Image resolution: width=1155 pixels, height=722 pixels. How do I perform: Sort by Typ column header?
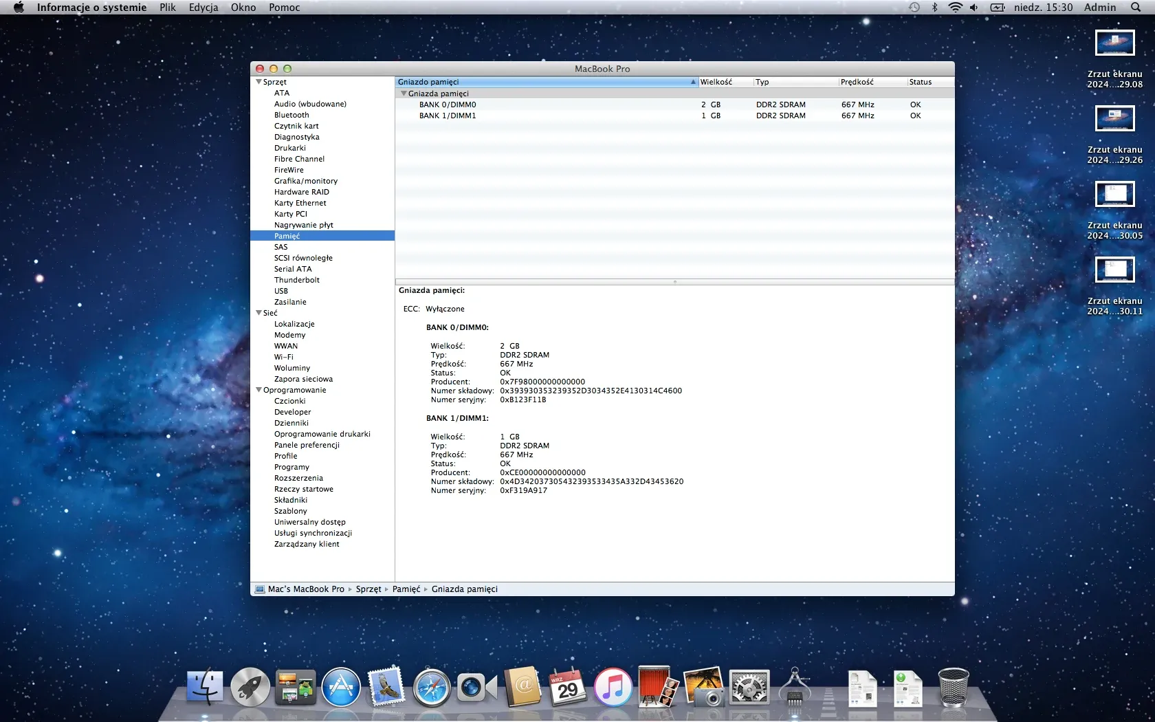tap(795, 82)
